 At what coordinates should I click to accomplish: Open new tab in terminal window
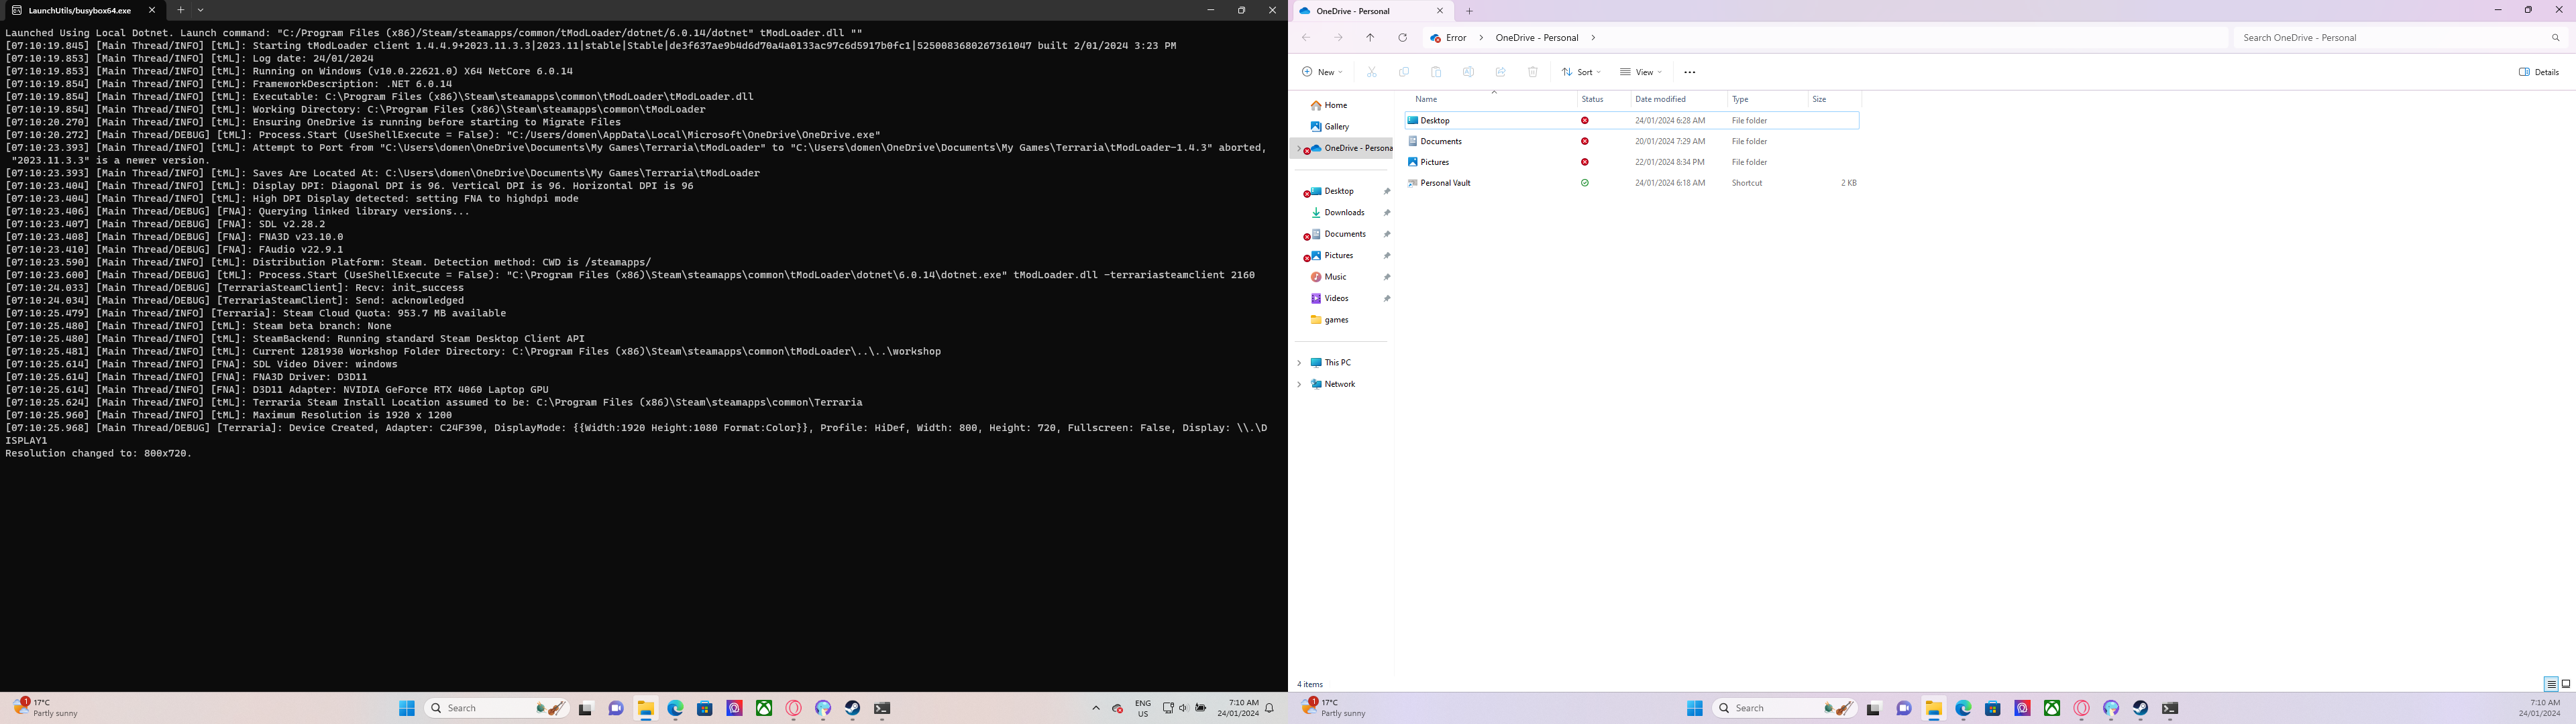181,10
